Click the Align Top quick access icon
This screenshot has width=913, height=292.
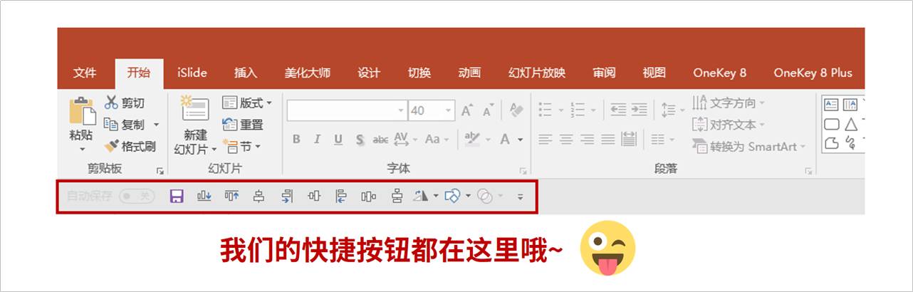[x=231, y=196]
